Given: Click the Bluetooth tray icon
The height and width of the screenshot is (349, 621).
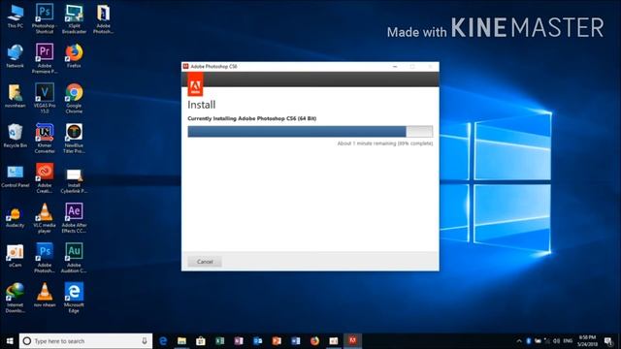Looking at the screenshot, I should [528, 340].
